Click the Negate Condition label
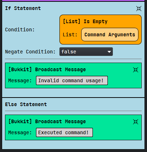 30,52
